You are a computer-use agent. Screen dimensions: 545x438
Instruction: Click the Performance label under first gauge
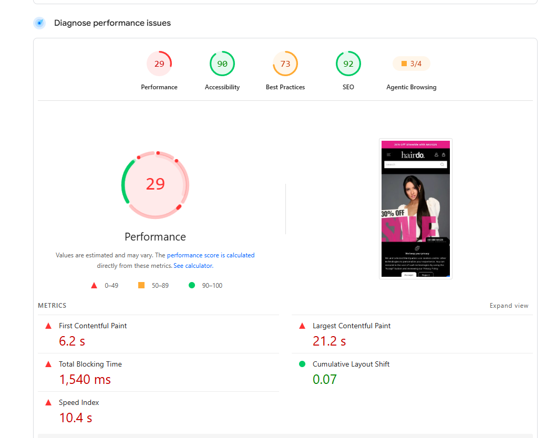click(159, 87)
